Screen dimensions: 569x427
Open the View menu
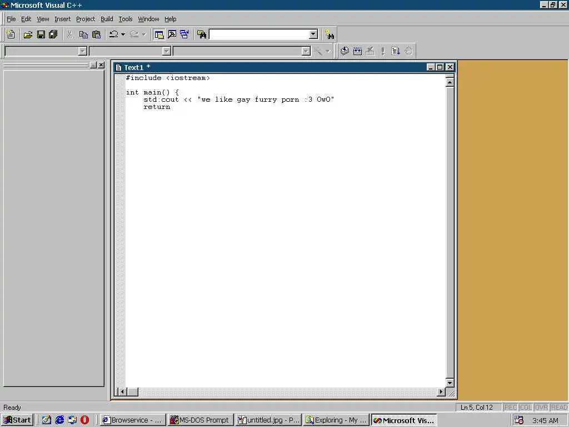point(43,19)
